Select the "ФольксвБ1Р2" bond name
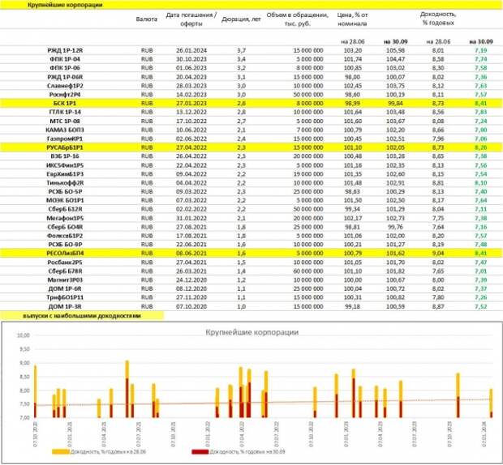 [x=65, y=236]
